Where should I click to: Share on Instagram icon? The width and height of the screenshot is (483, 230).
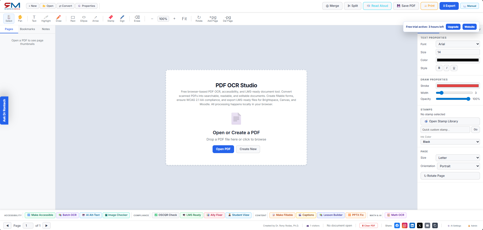pyautogui.click(x=405, y=225)
